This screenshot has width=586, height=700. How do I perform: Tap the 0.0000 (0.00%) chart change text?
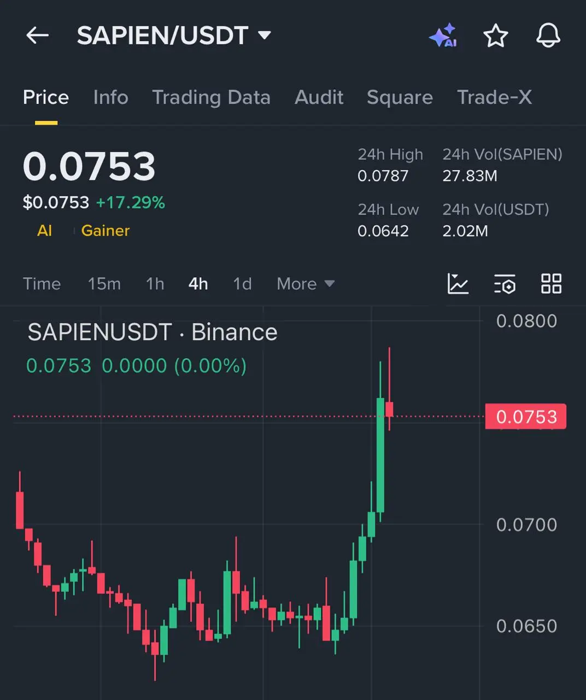click(174, 366)
